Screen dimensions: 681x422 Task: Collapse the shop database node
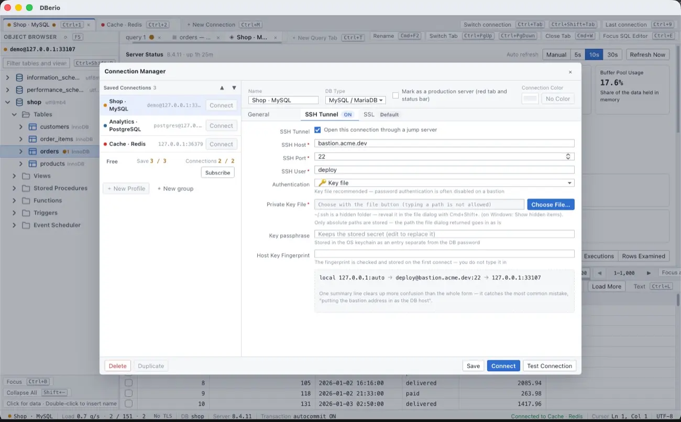click(x=7, y=102)
